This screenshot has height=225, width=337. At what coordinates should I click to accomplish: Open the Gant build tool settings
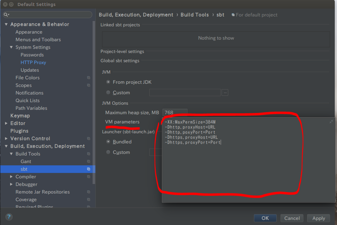[x=26, y=161]
